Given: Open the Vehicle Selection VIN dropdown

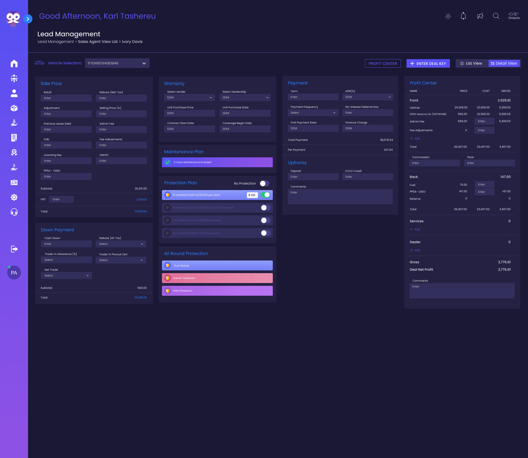Looking at the screenshot, I should [117, 63].
